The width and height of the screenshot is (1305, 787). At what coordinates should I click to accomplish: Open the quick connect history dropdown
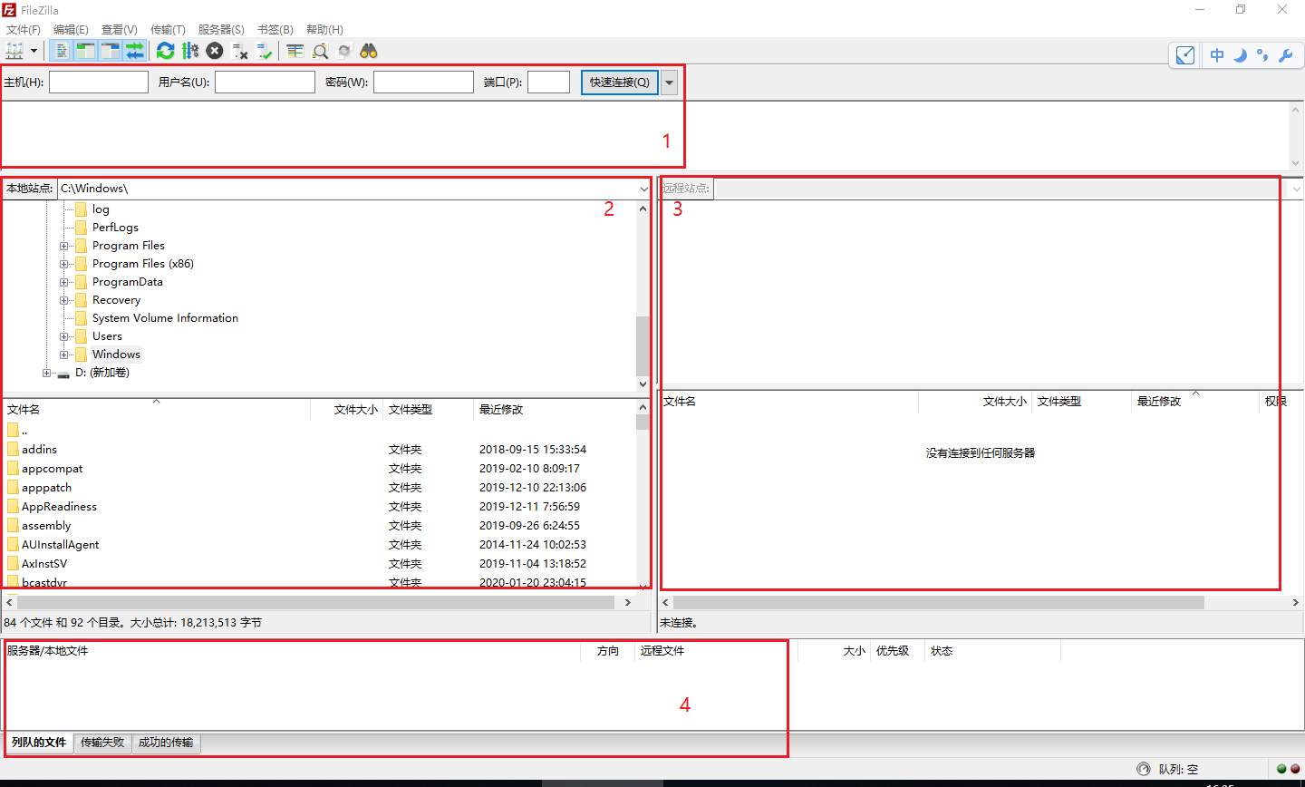(670, 83)
